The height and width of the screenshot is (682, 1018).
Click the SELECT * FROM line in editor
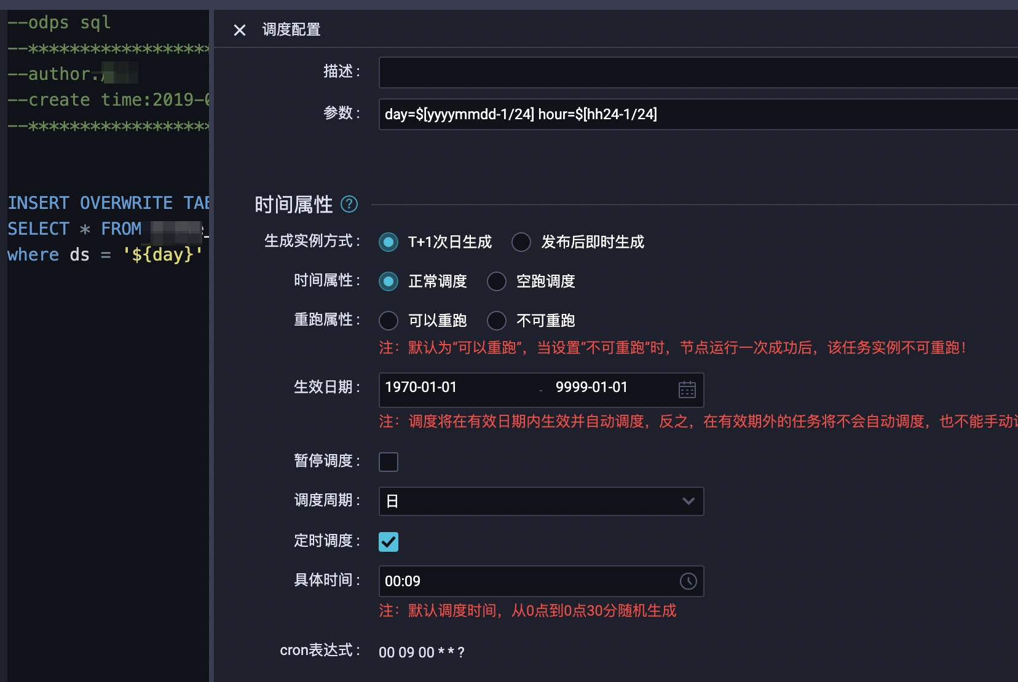pos(109,229)
